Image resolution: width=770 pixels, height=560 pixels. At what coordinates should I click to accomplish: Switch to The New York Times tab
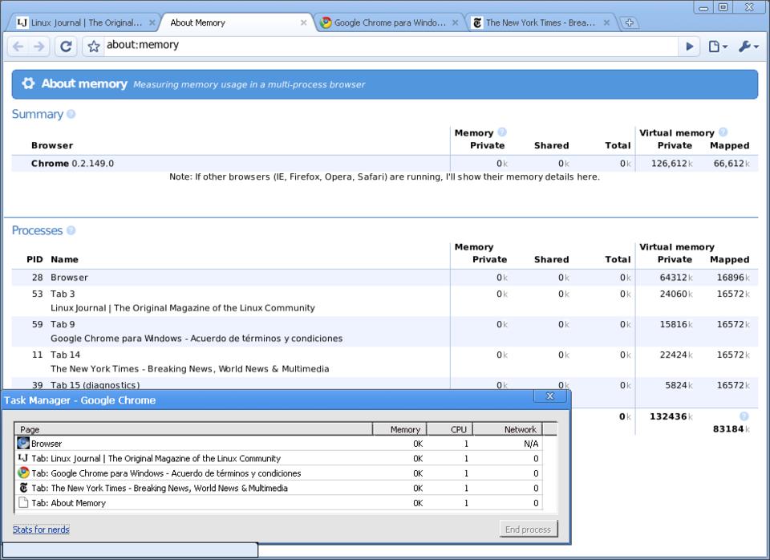[537, 22]
